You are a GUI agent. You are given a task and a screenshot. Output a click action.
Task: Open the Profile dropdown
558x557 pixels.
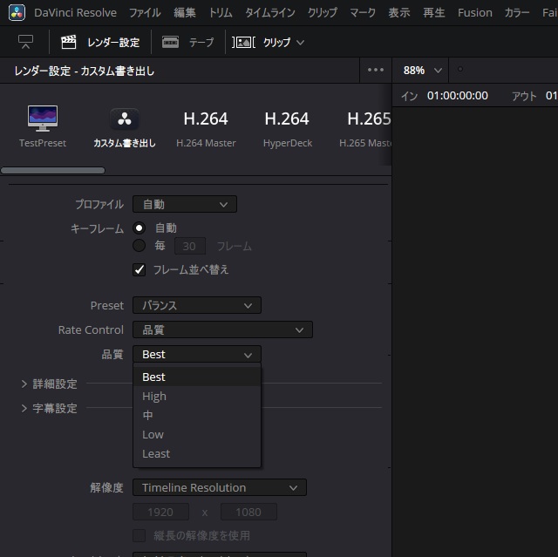pyautogui.click(x=184, y=204)
